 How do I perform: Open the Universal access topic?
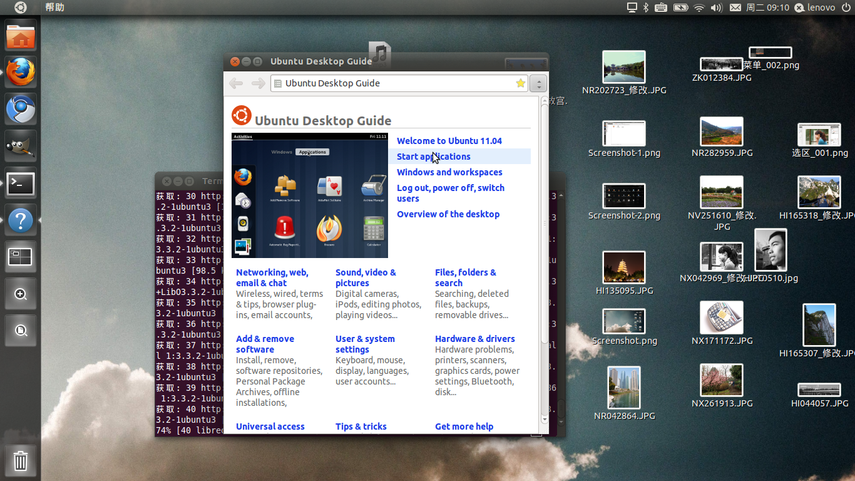coord(270,427)
